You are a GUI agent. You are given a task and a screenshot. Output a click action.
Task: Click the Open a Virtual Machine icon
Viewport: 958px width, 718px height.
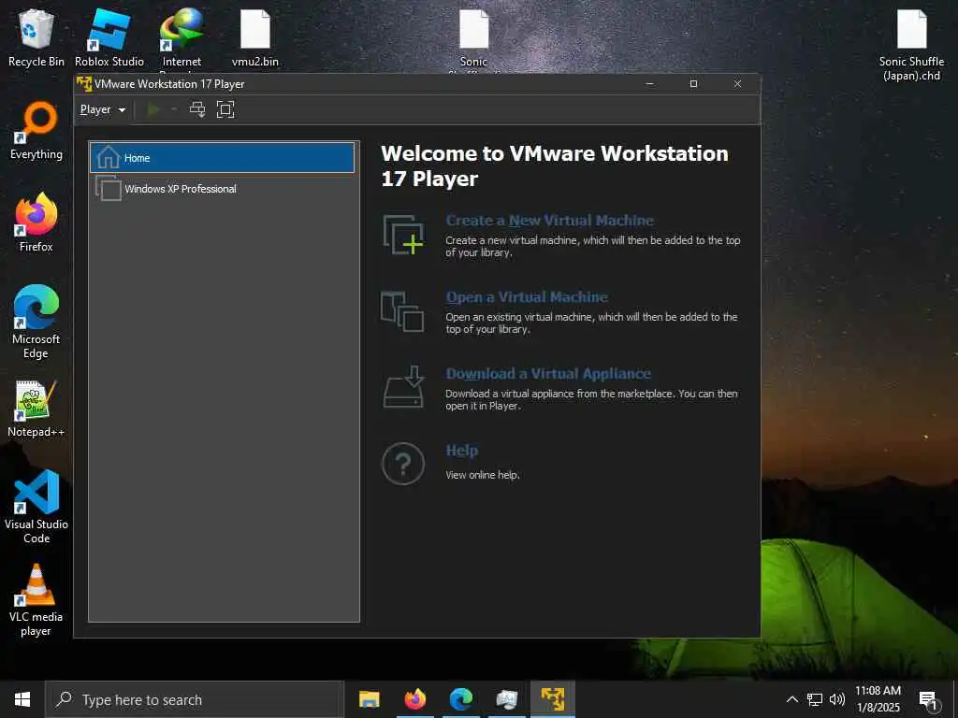click(402, 311)
